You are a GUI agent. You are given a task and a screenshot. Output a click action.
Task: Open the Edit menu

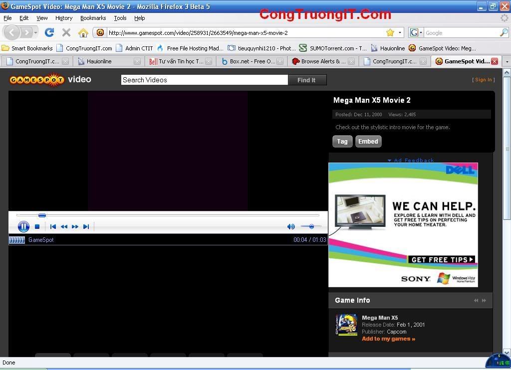24,18
